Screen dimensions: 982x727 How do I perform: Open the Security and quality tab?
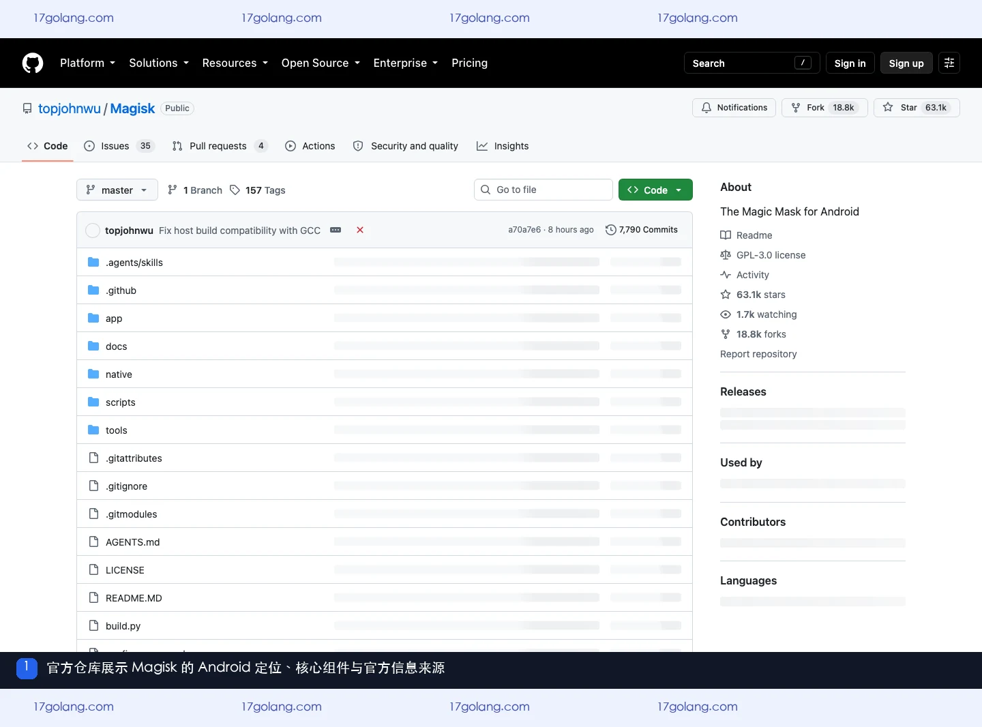(x=406, y=146)
